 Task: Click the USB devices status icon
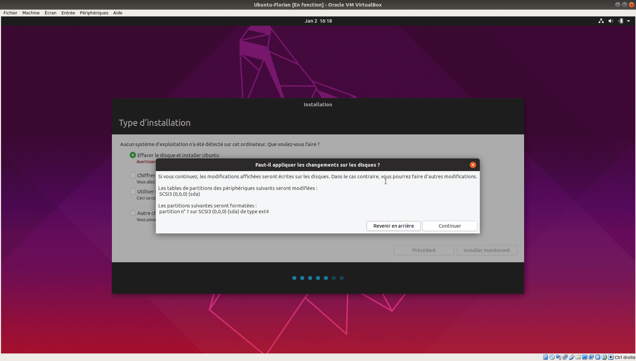[572, 357]
